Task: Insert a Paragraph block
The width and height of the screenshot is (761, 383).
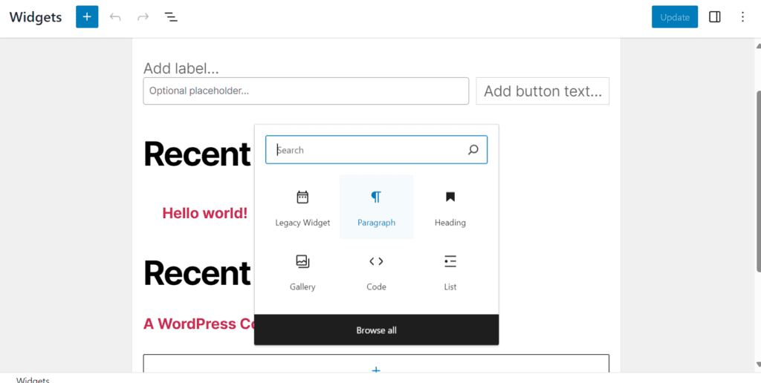Action: (376, 208)
